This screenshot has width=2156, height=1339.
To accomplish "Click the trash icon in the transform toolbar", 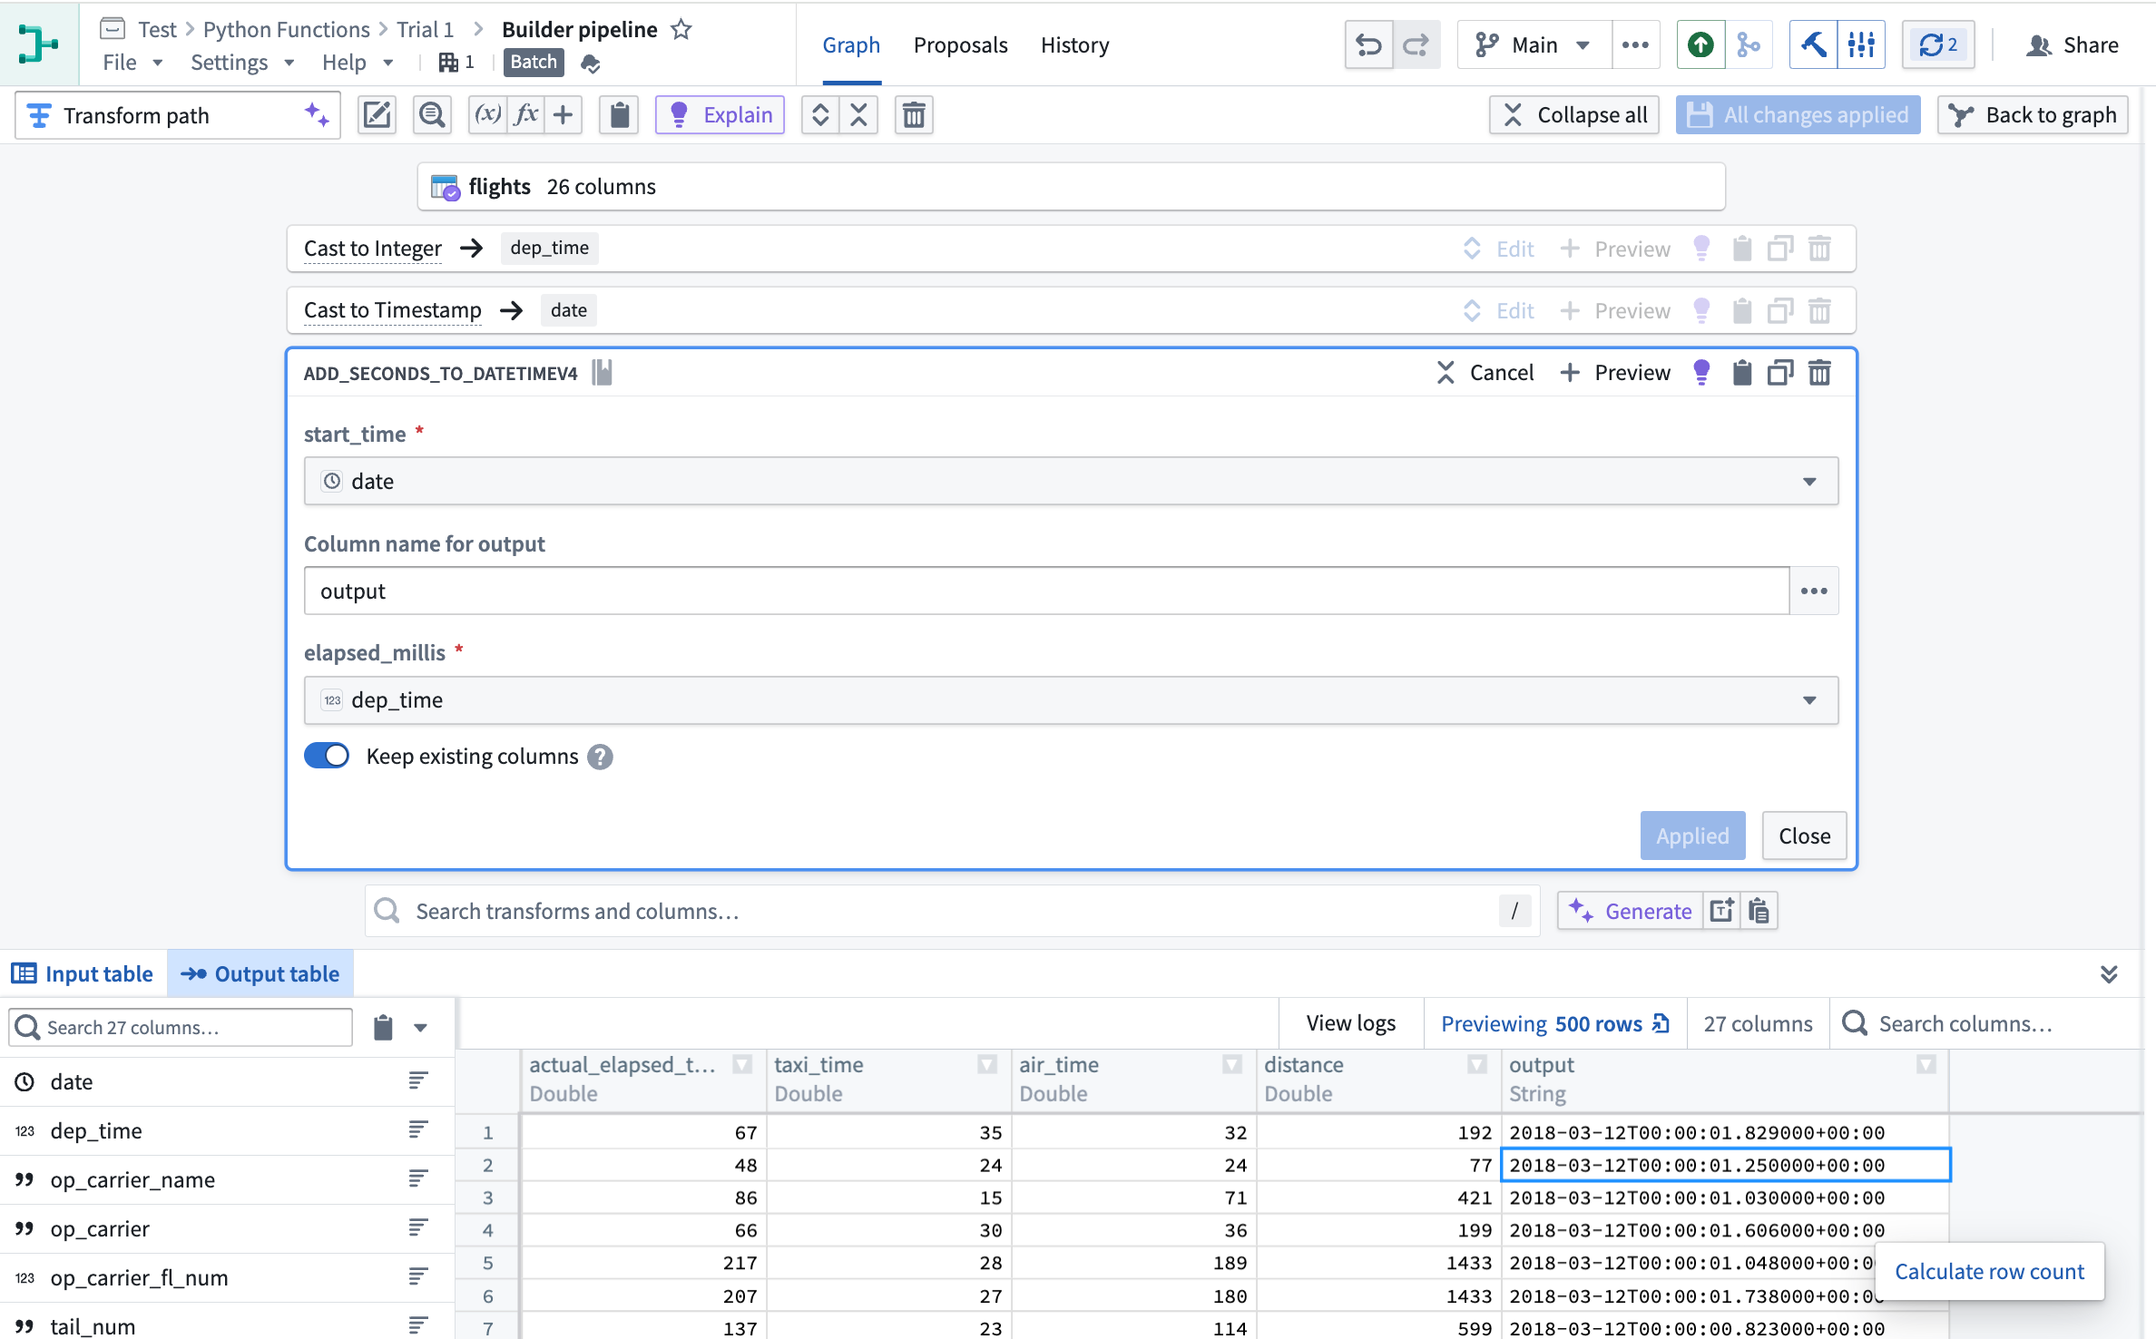I will tap(914, 115).
